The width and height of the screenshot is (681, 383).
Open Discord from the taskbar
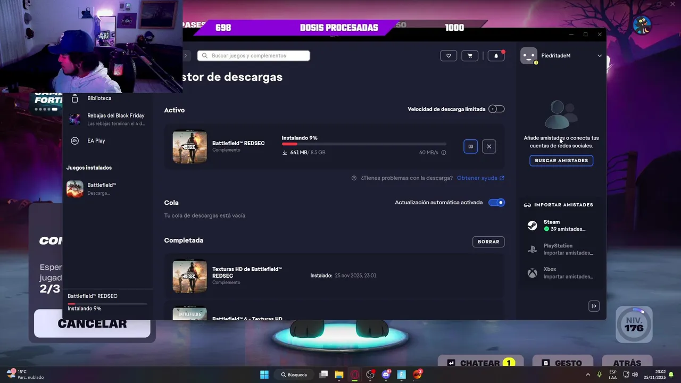pos(386,374)
